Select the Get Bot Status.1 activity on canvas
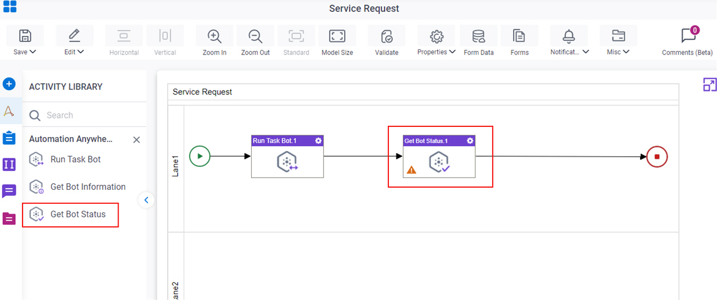Viewport: 717px width, 300px height. tap(439, 157)
